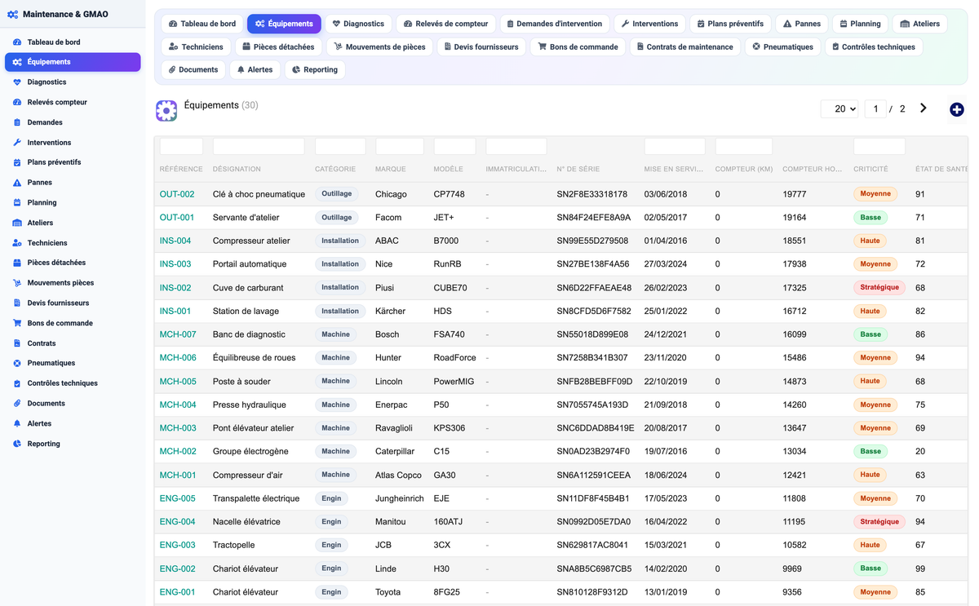Click the Techniciens user icon in sidebar
Image resolution: width=979 pixels, height=606 pixels.
(x=17, y=243)
